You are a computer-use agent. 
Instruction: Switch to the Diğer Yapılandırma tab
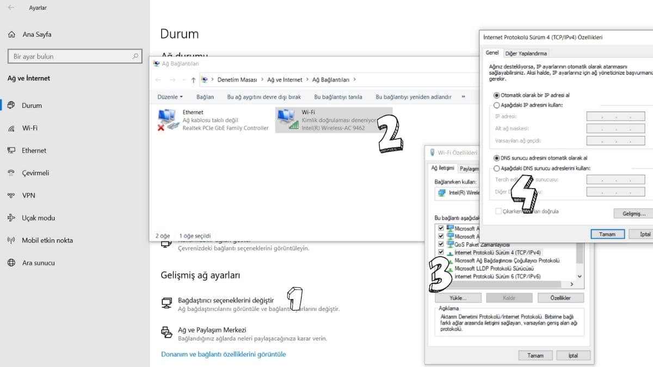coord(526,53)
